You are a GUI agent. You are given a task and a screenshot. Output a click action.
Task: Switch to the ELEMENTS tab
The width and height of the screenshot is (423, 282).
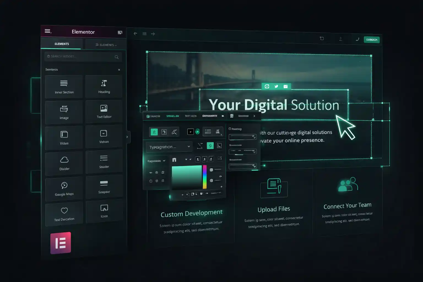coord(62,44)
